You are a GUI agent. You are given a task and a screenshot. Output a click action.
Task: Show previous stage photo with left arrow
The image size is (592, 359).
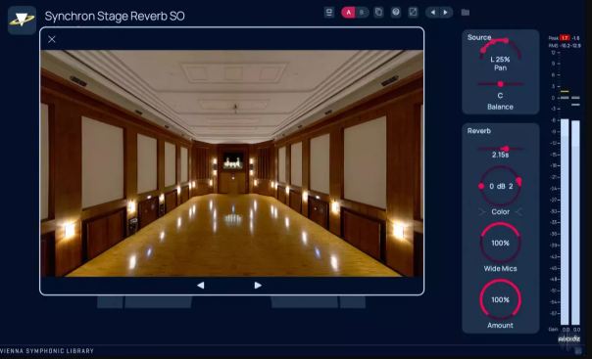point(201,286)
